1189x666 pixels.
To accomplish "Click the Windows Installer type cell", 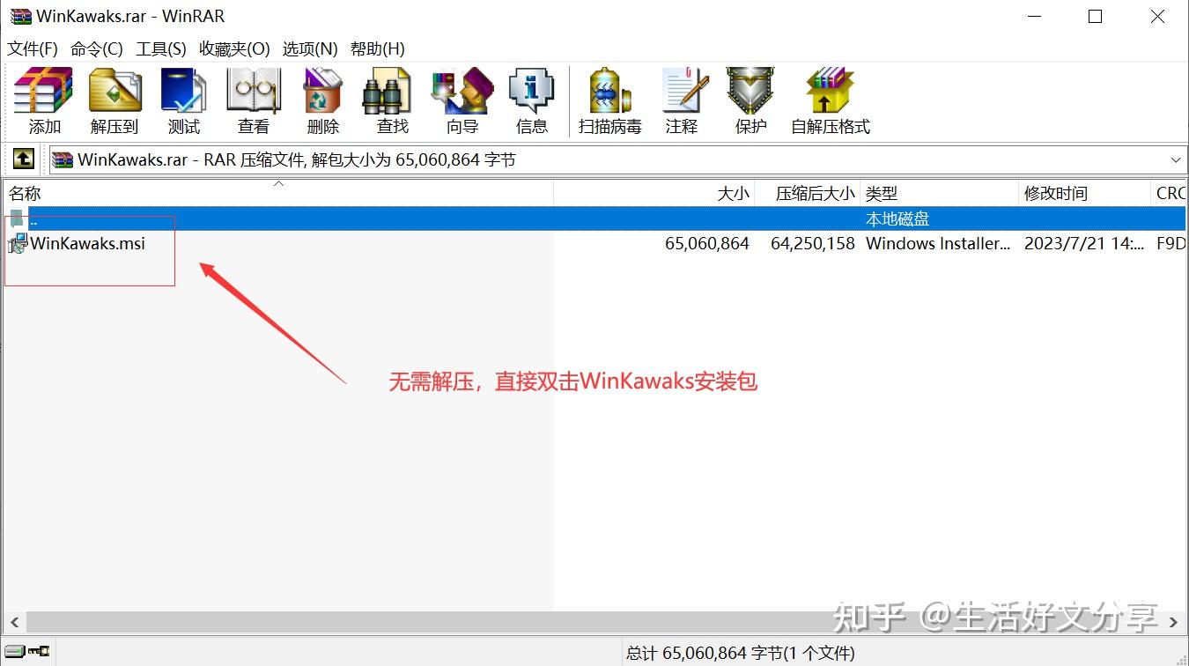I will click(939, 243).
